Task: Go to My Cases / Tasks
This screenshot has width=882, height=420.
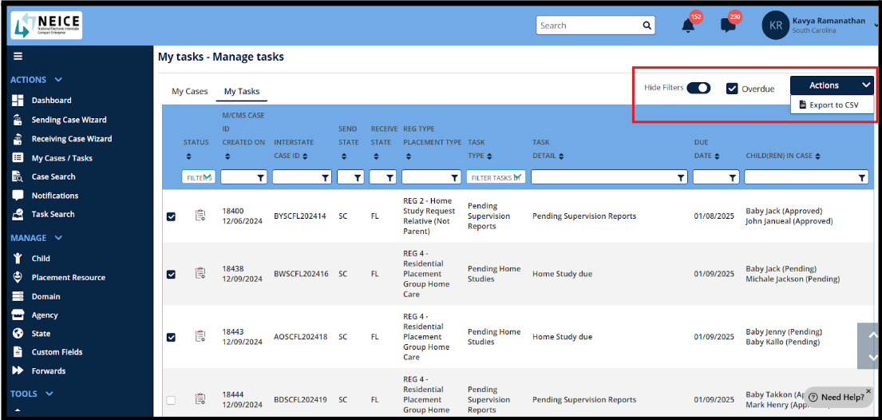Action: click(x=62, y=158)
